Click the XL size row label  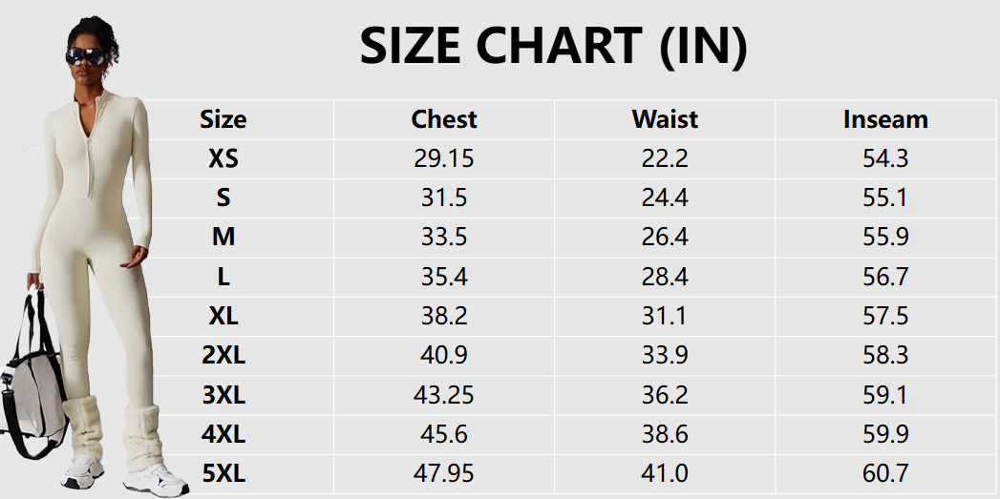click(223, 317)
